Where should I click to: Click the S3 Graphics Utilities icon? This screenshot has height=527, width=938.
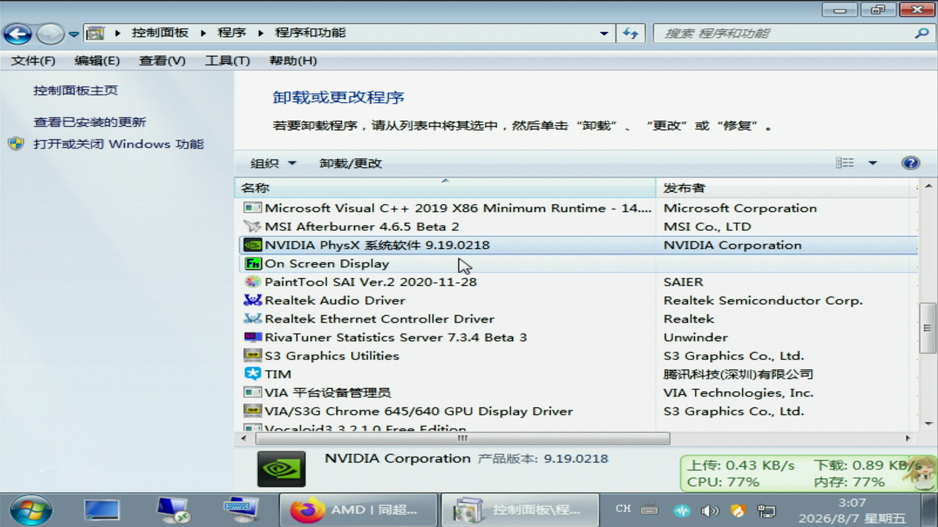[253, 355]
